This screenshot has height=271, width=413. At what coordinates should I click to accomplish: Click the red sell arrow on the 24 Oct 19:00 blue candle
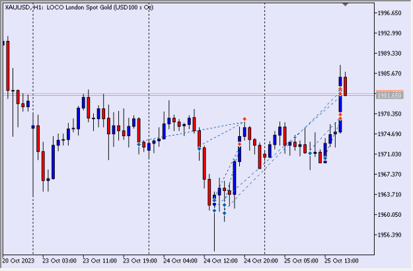239,144
